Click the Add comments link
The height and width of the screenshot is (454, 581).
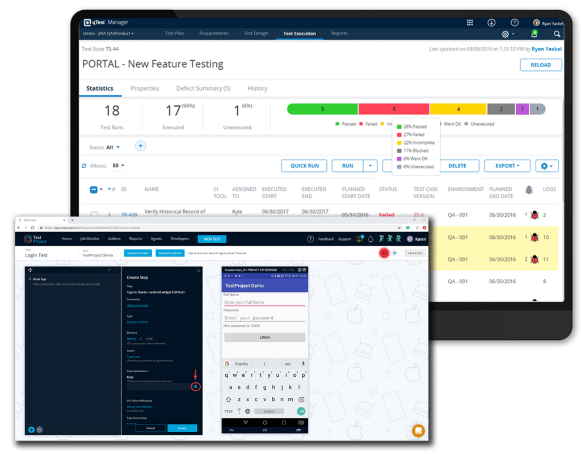pos(137,305)
